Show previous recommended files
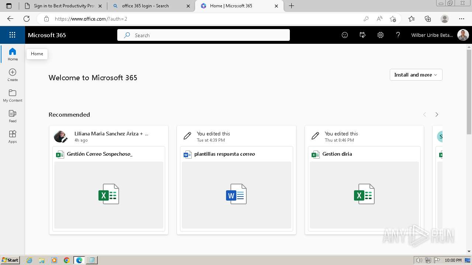The height and width of the screenshot is (265, 472). pos(424,114)
